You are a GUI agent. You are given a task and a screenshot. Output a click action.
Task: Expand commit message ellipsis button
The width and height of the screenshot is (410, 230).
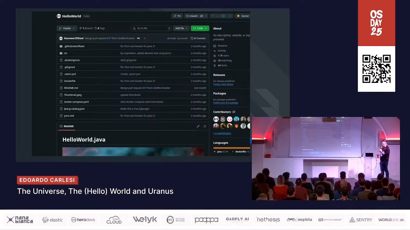tap(138, 38)
